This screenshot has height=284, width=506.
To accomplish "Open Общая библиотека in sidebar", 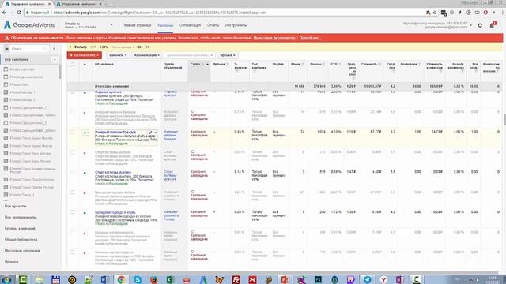I will tap(21, 240).
